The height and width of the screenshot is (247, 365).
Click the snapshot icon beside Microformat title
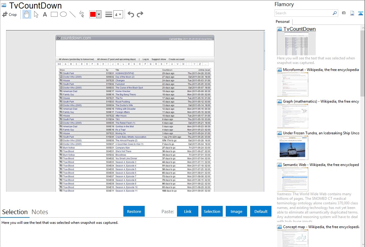coord(279,70)
